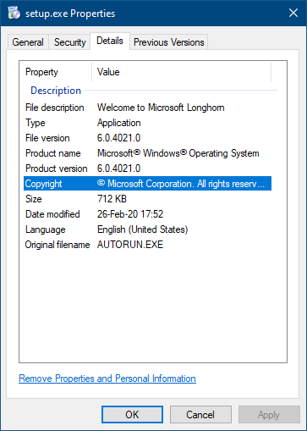The image size is (307, 431).
Task: Open Remove Properties and Personal Information link
Action: (107, 379)
